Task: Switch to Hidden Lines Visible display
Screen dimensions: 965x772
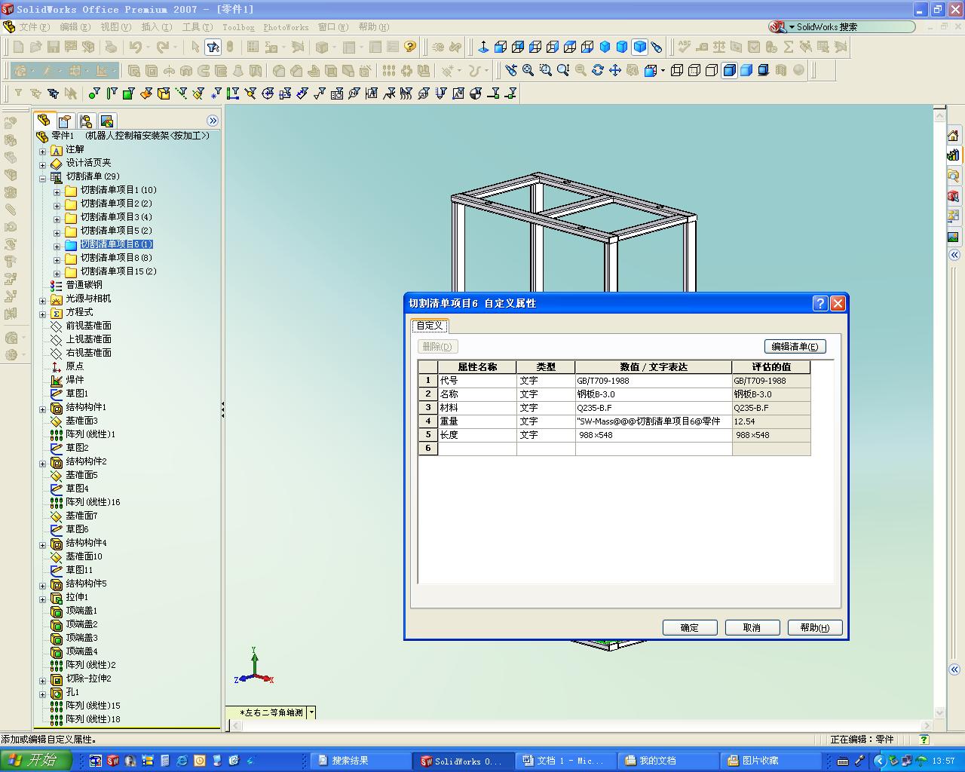Action: point(694,70)
